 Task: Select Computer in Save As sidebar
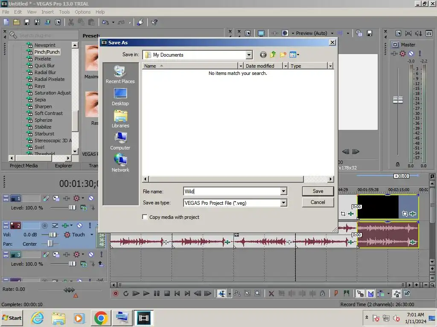tap(120, 141)
